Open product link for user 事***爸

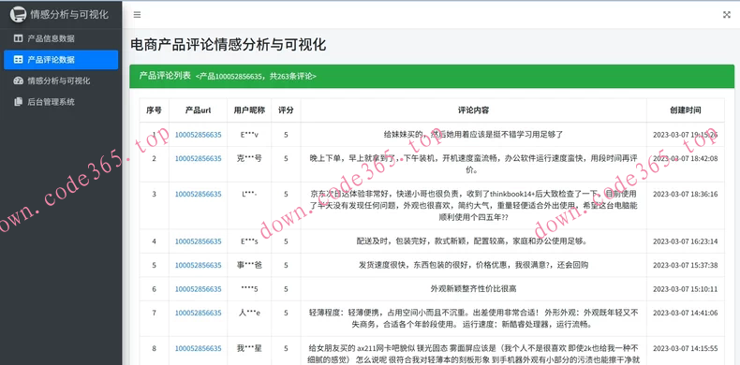point(199,265)
